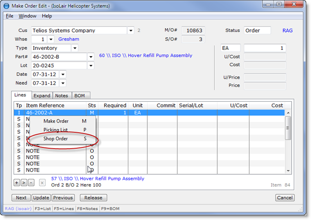Choose Picking List in context menu
The height and width of the screenshot is (220, 311).
tap(56, 130)
